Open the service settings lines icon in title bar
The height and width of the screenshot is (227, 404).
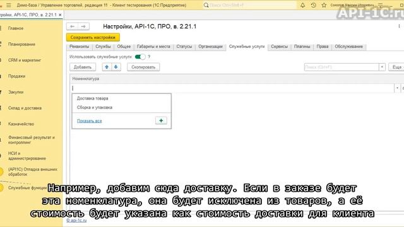point(381,5)
